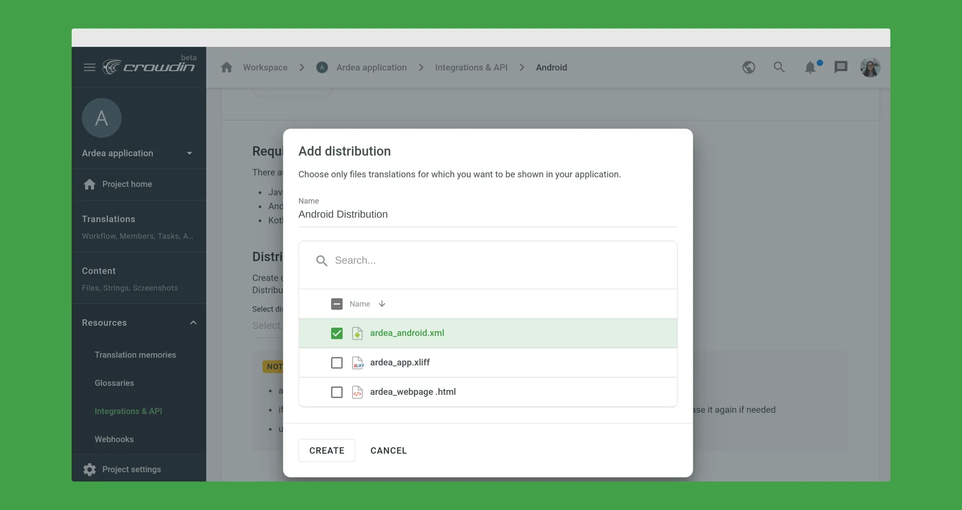Check the ardea_webpage .html checkbox

point(336,392)
